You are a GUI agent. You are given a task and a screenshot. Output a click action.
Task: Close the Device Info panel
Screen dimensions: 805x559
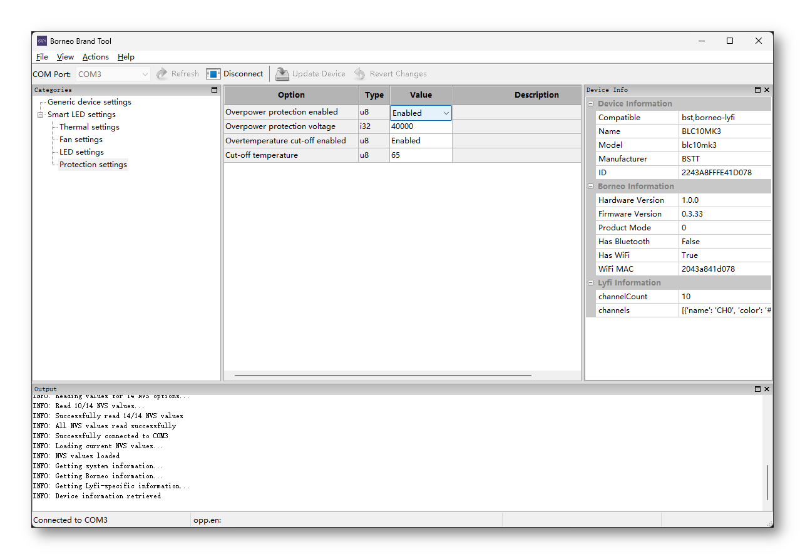[767, 90]
